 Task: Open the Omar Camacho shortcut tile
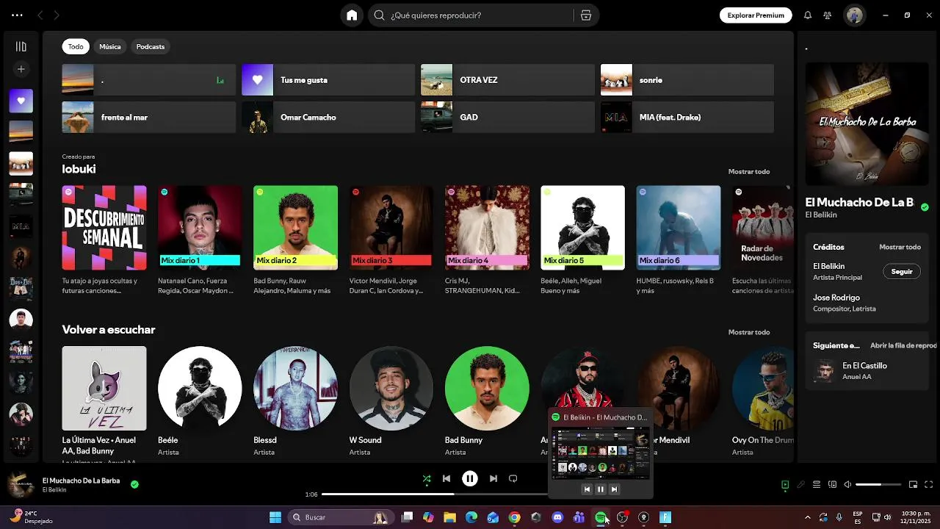click(328, 118)
